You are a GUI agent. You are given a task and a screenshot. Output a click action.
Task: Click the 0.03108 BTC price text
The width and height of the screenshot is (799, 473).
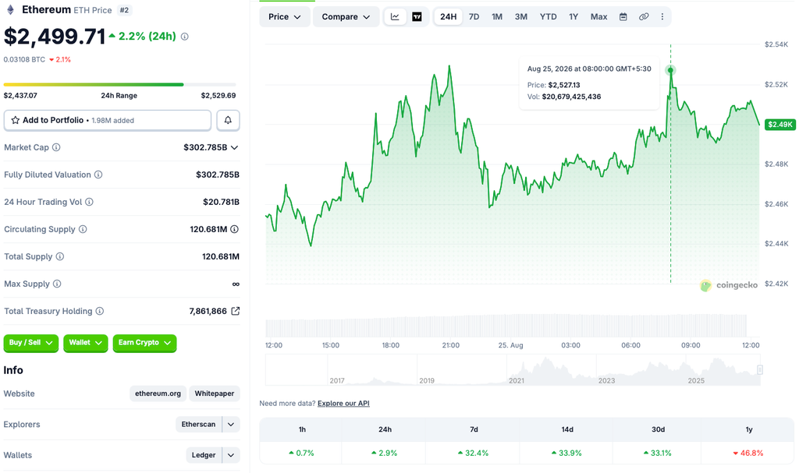[24, 59]
